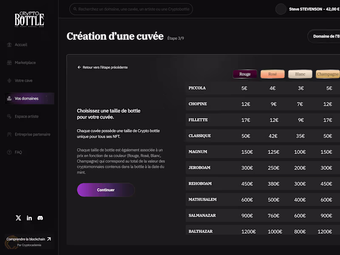The height and width of the screenshot is (255, 340).
Task: Click the Espace artiste icon
Action: (9, 116)
